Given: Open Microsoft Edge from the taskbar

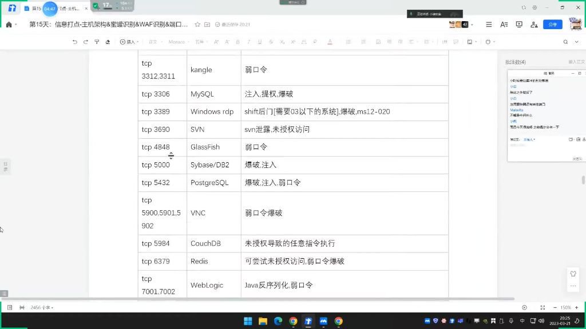Looking at the screenshot, I should 278,321.
